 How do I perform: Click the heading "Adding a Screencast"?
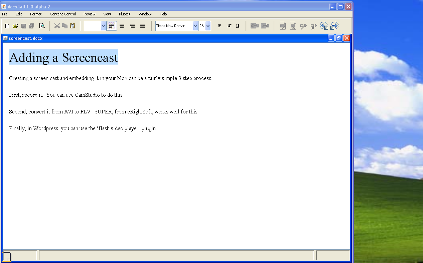pyautogui.click(x=63, y=58)
